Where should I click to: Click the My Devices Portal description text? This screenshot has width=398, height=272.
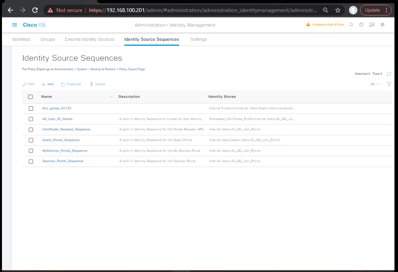[x=160, y=151]
